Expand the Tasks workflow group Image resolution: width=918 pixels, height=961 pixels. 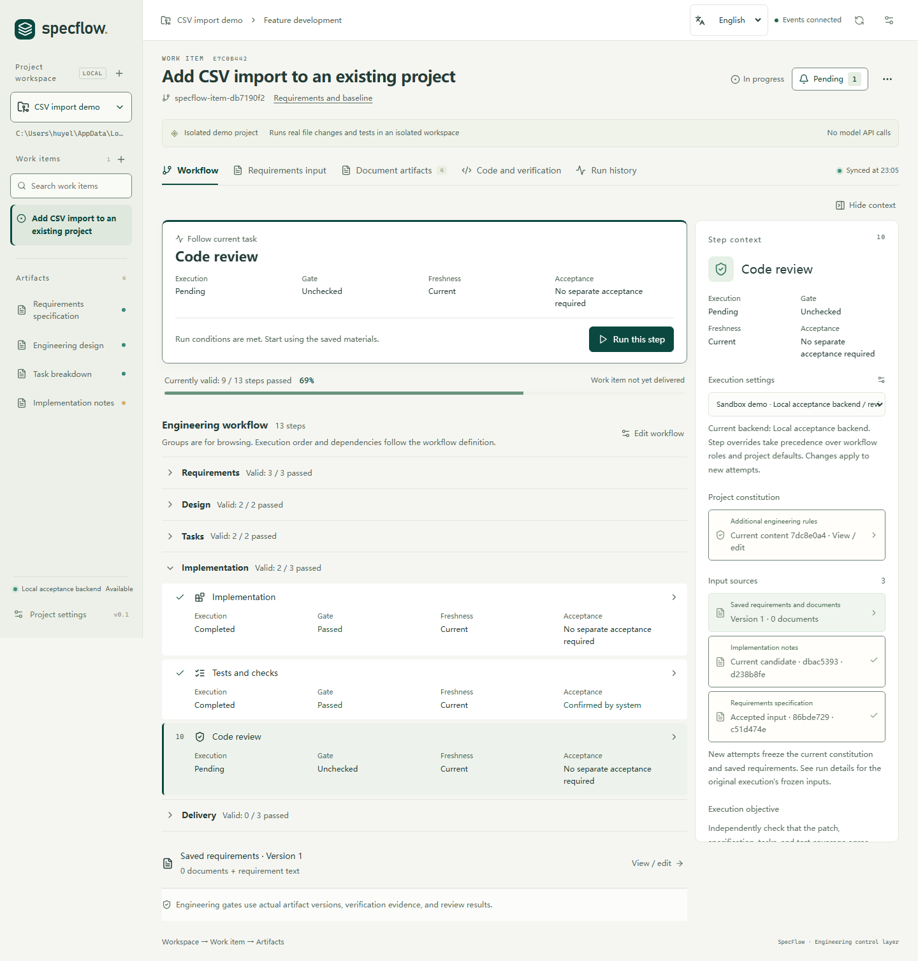(x=425, y=536)
